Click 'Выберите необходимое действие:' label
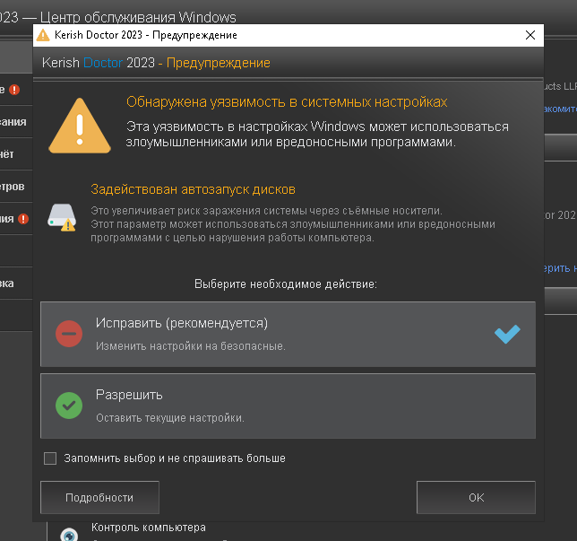The height and width of the screenshot is (541, 577). [286, 284]
